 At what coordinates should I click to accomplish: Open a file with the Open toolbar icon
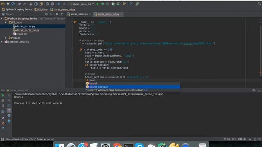click(x=3, y=4)
